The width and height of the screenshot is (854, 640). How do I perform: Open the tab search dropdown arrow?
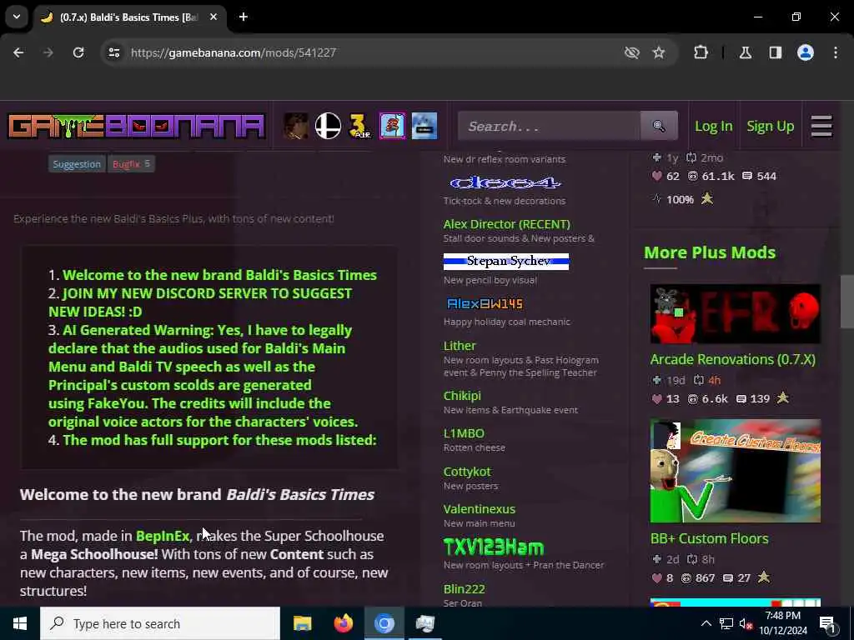(x=17, y=17)
